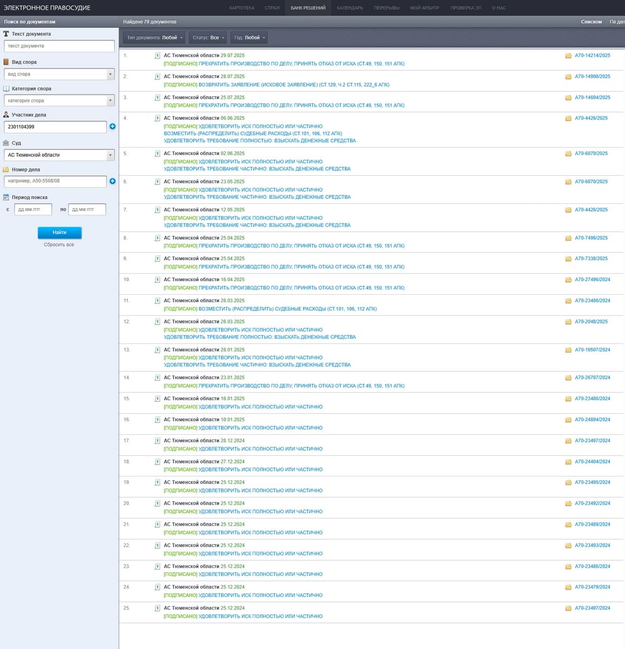The height and width of the screenshot is (649, 625).
Task: Click folder icon next to case А70-14908/2025
Action: click(x=568, y=77)
